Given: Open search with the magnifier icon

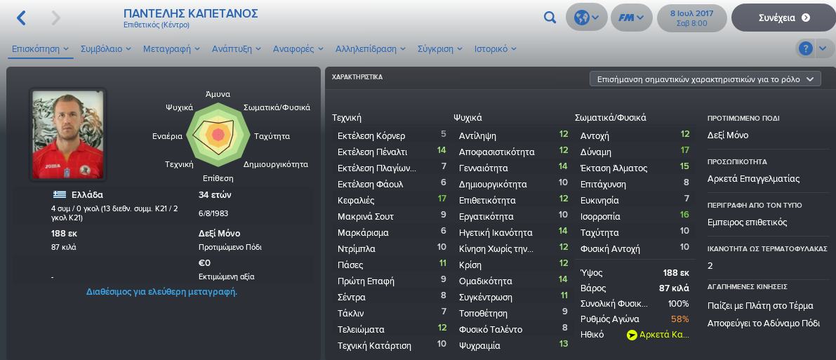Looking at the screenshot, I should pos(550,18).
